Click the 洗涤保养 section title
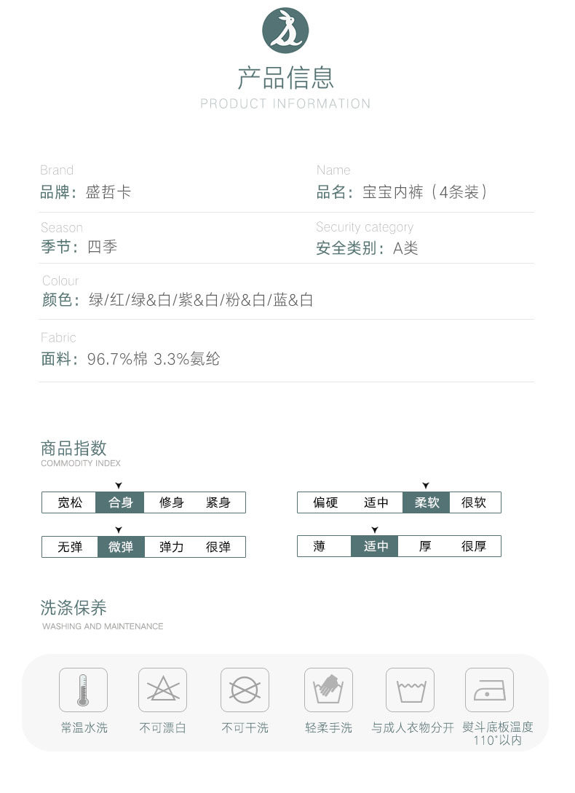The height and width of the screenshot is (793, 575). pos(74,607)
